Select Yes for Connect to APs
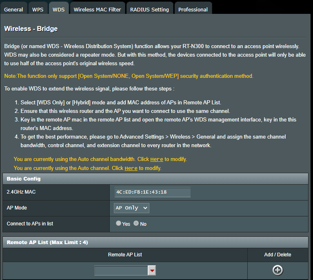 (118, 223)
